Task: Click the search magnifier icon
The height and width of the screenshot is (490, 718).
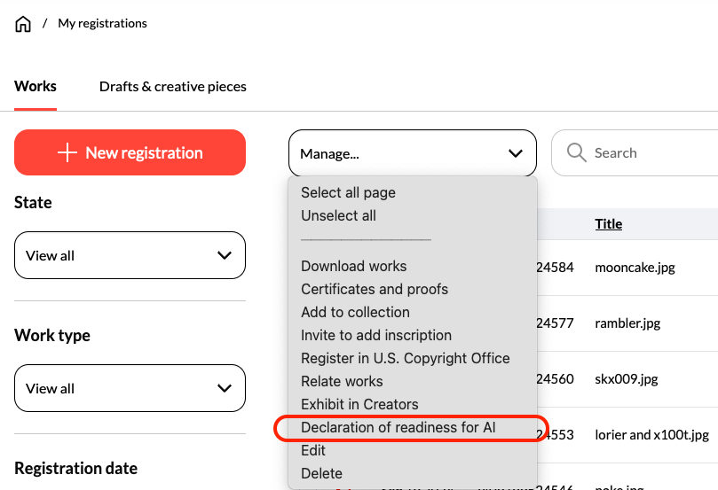Action: [576, 153]
